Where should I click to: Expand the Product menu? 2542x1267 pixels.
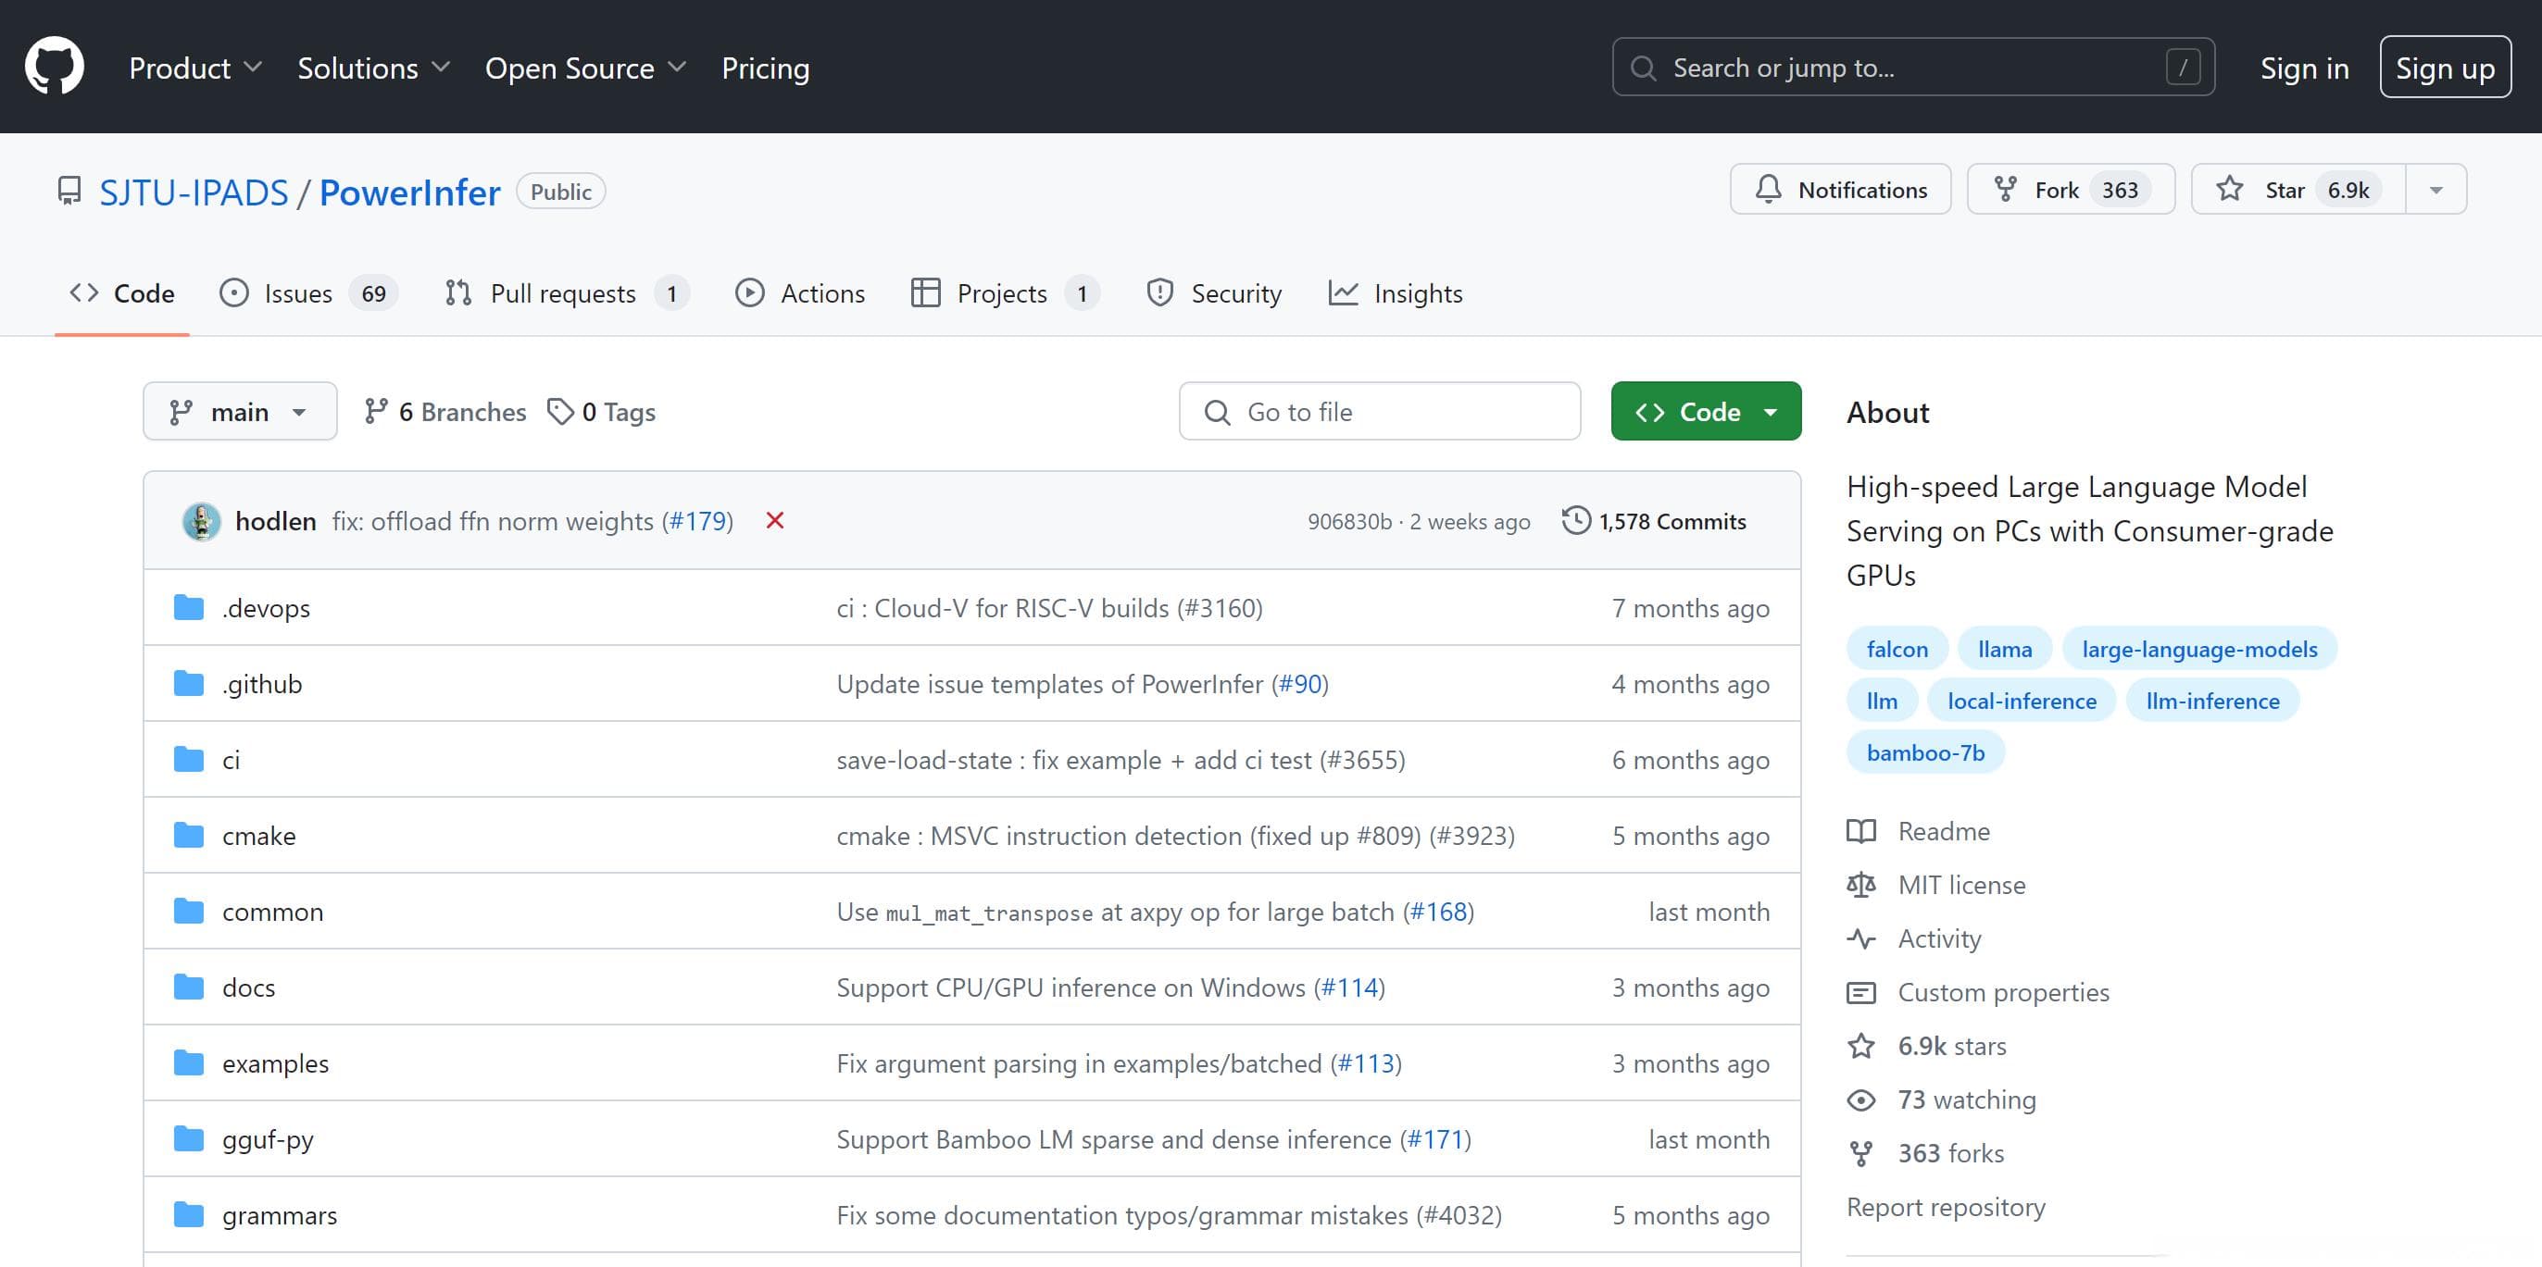pyautogui.click(x=195, y=67)
